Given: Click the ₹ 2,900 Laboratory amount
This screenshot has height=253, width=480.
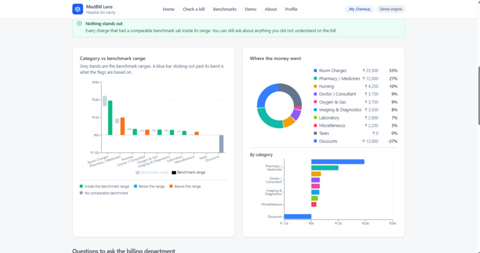Looking at the screenshot, I should pos(372,118).
